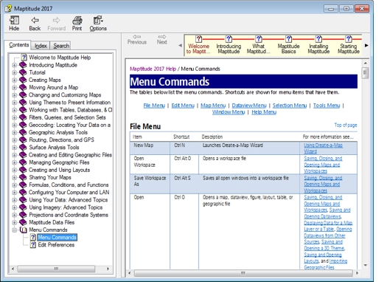This screenshot has height=282, width=387.
Task: Click the book icon next to Surface Analysis Tools
Action: (x=23, y=148)
